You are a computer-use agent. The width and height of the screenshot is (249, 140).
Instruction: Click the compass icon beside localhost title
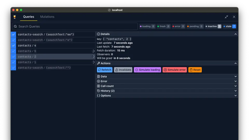point(109,10)
